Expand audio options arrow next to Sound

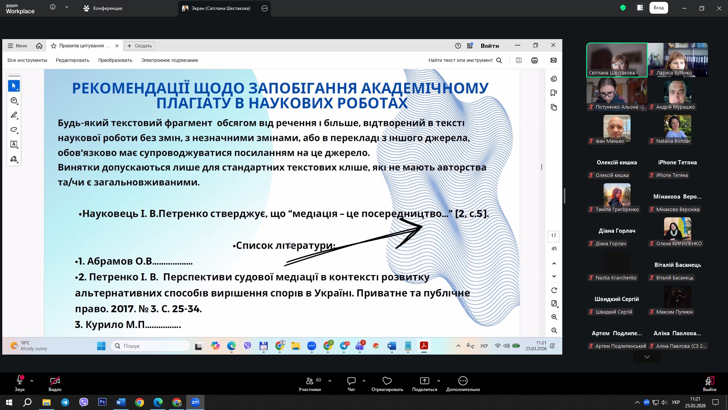pyautogui.click(x=32, y=381)
